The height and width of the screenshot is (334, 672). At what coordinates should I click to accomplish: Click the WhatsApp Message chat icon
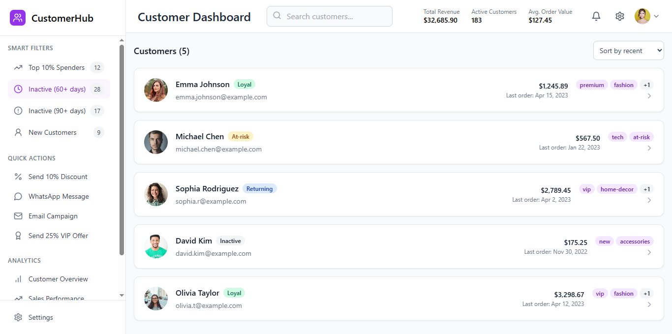18,196
